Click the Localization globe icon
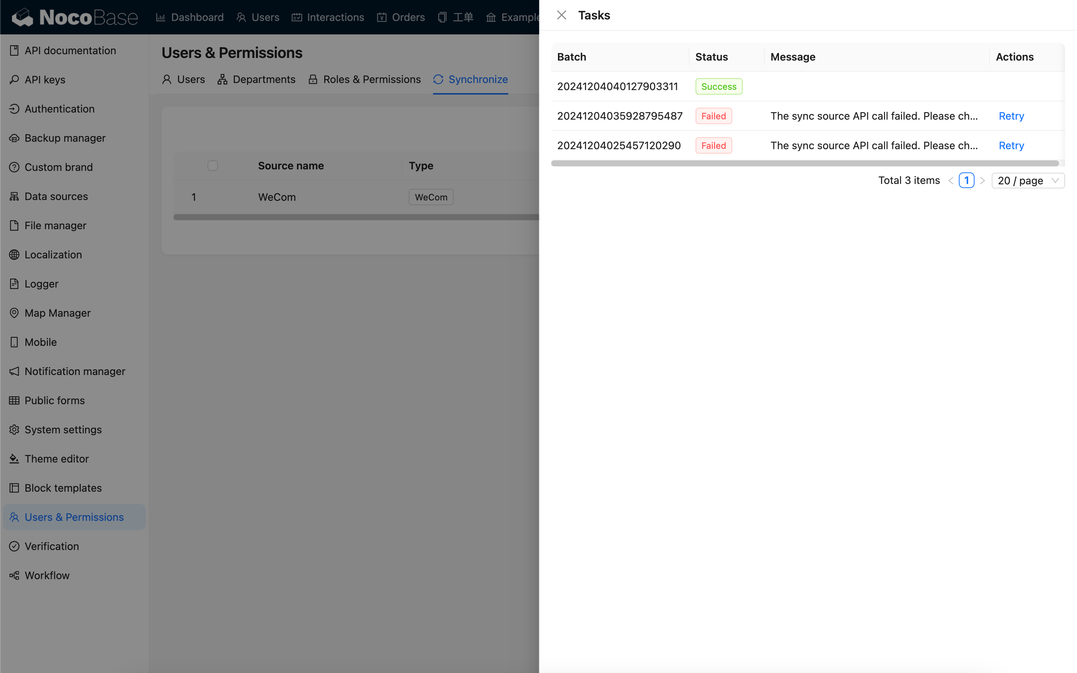Screen dimensions: 1077x673 [x=14, y=255]
